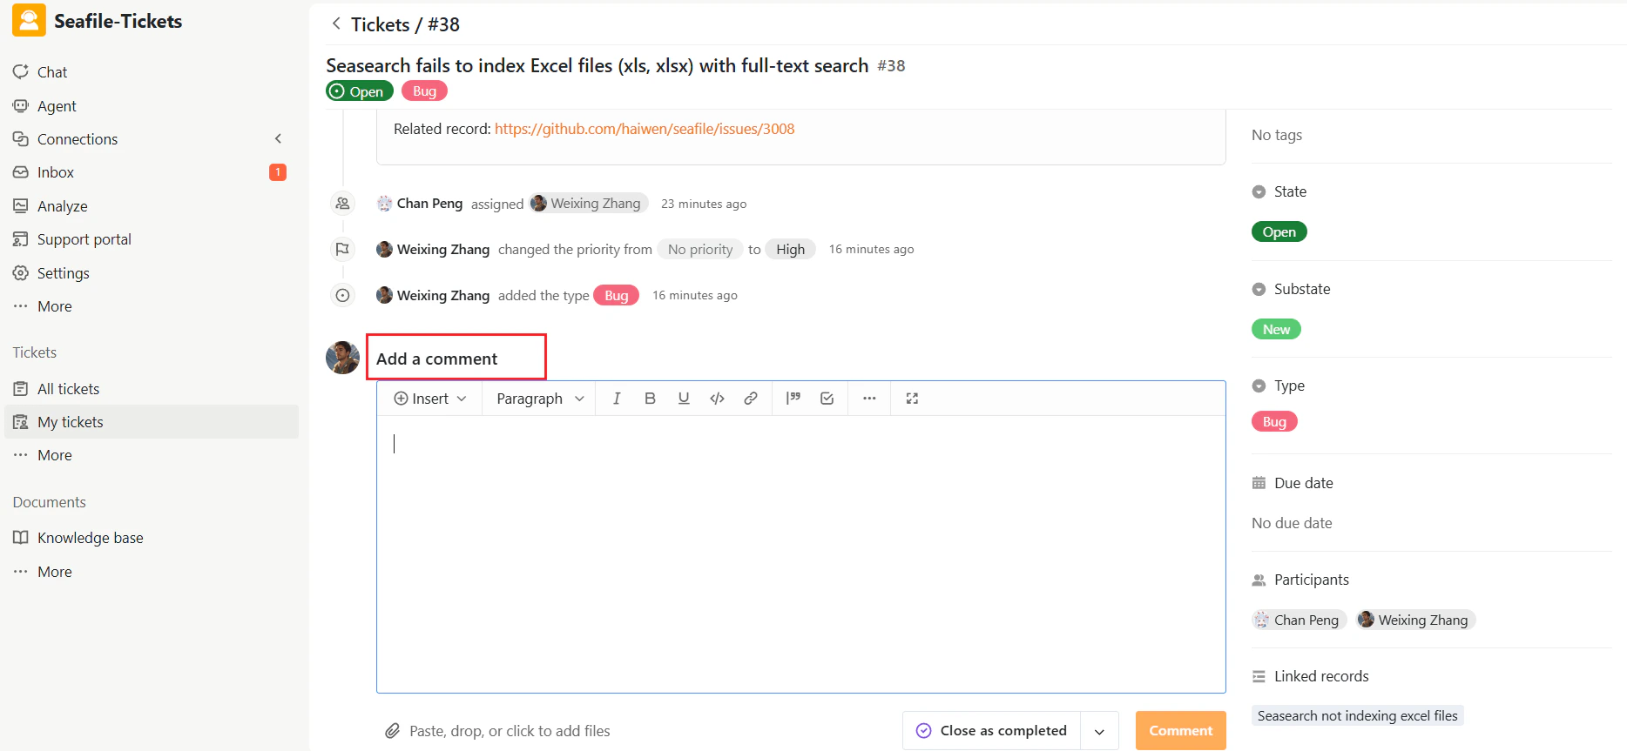The width and height of the screenshot is (1627, 751).
Task: Click the Bug tag under ticket title
Action: pyautogui.click(x=424, y=91)
